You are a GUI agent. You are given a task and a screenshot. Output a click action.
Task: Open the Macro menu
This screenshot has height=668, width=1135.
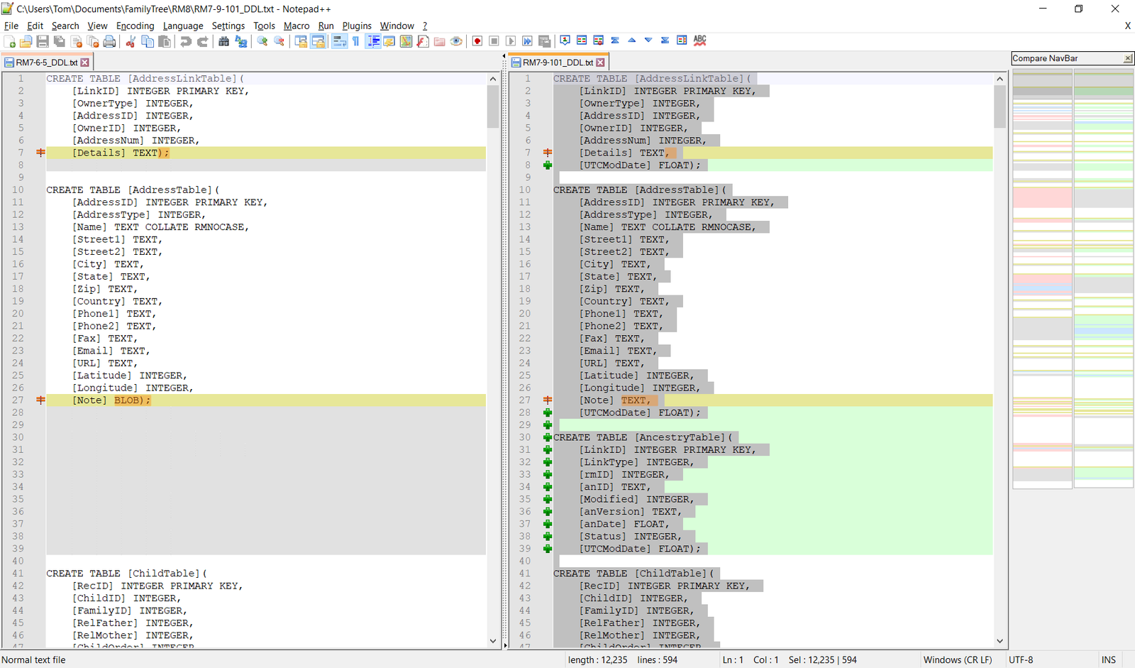[297, 26]
